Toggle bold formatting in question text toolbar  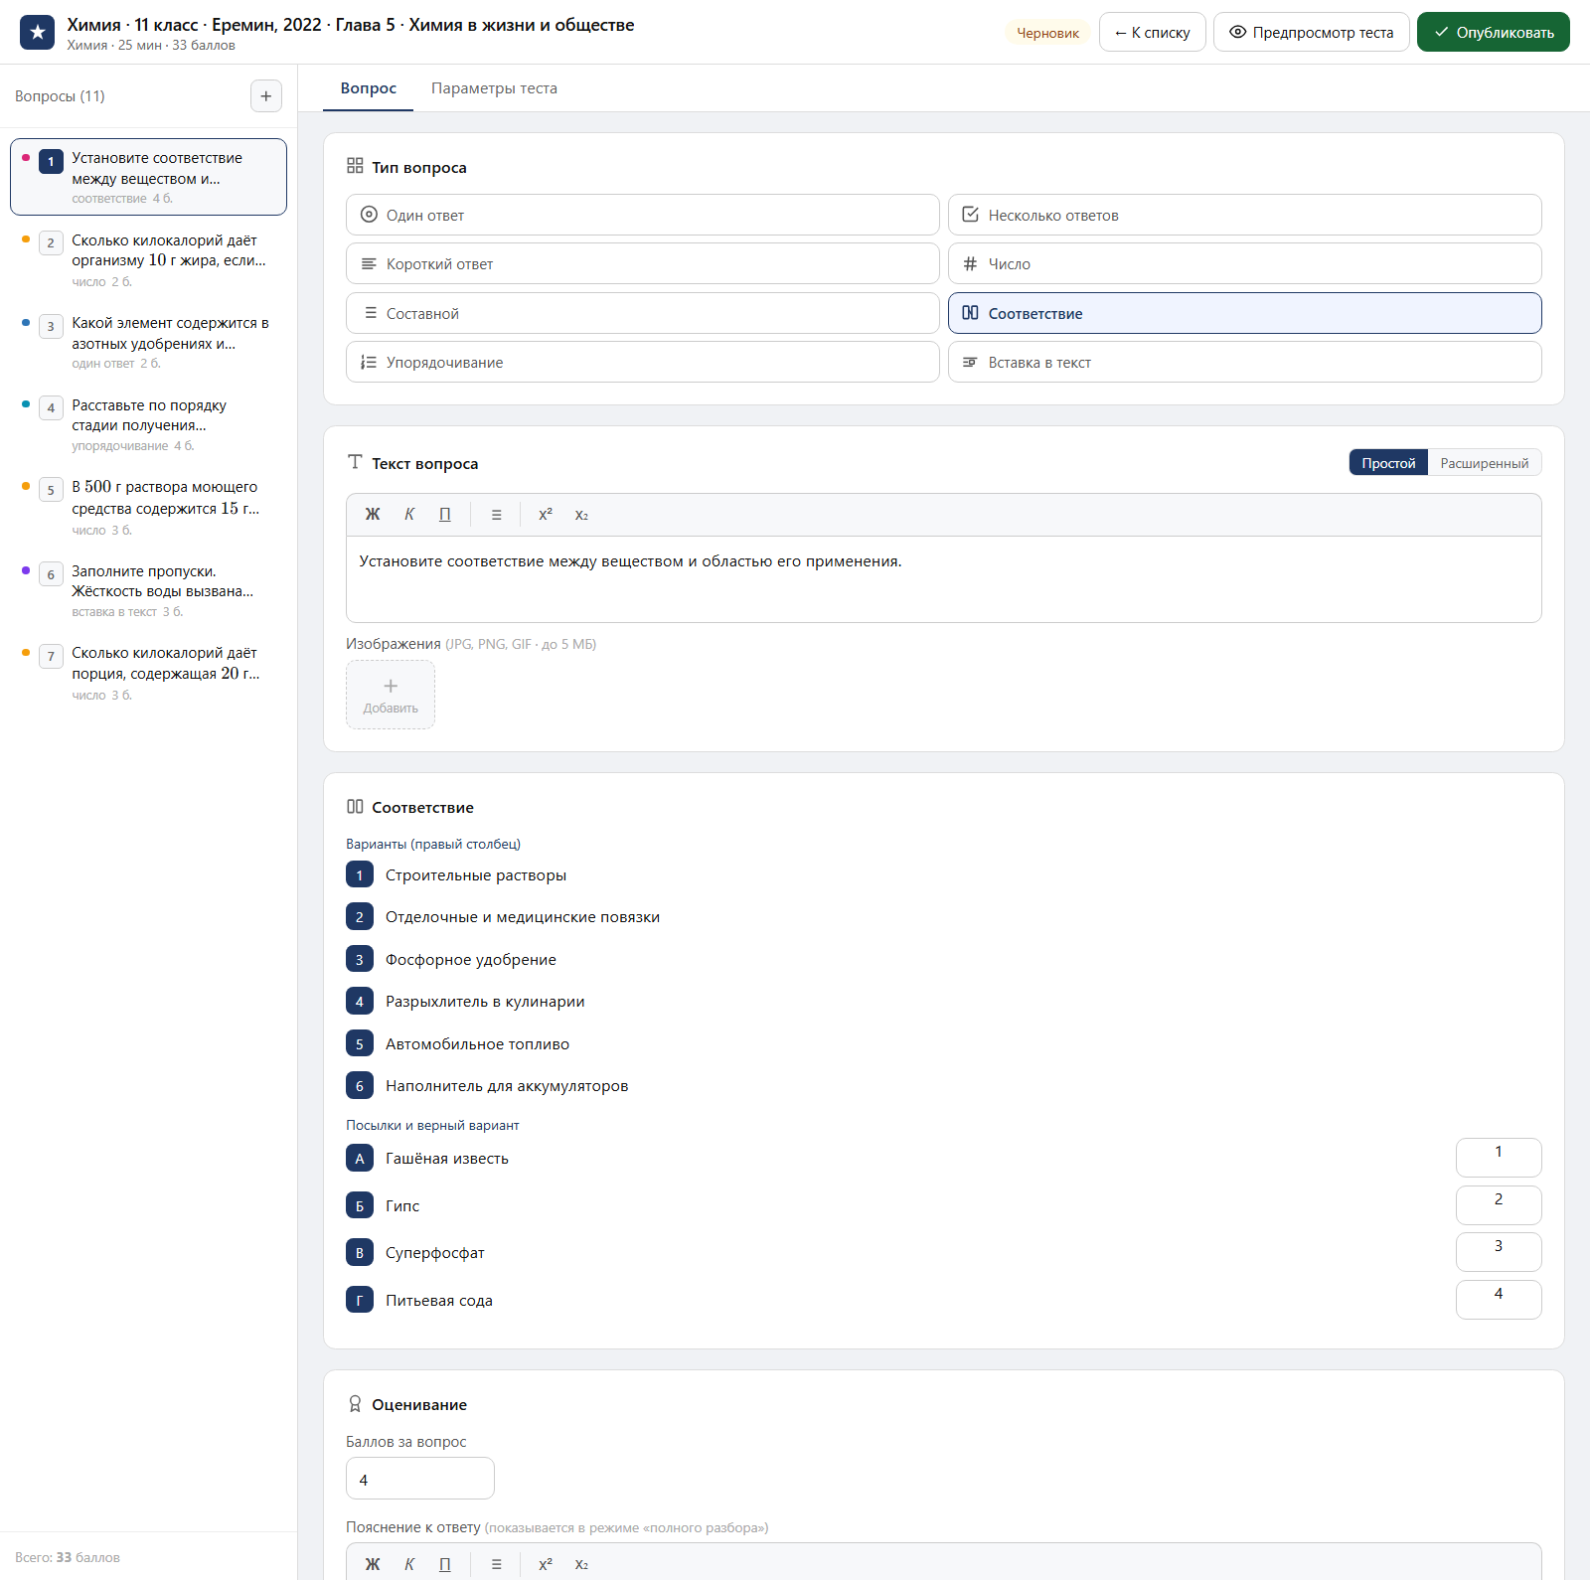(x=373, y=515)
